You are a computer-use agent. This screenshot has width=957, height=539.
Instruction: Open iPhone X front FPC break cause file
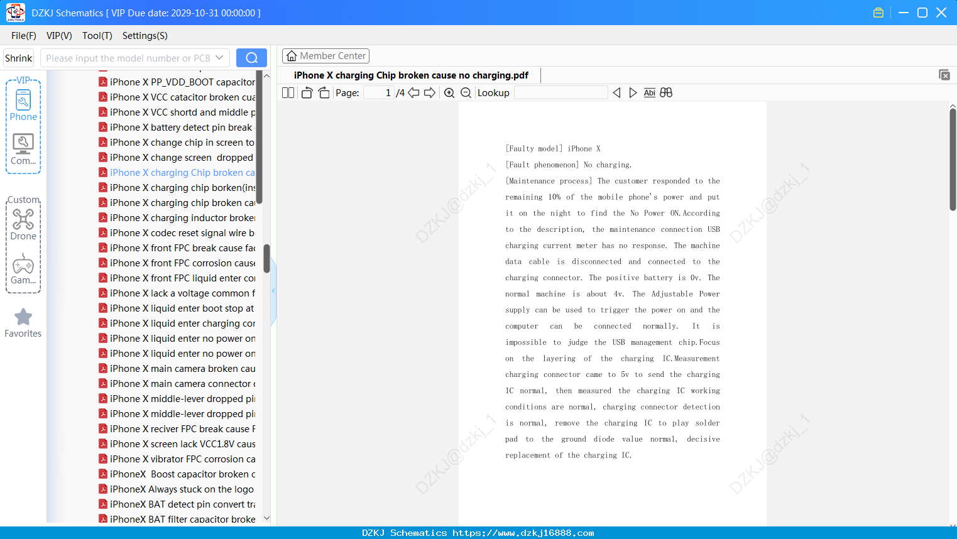(177, 248)
